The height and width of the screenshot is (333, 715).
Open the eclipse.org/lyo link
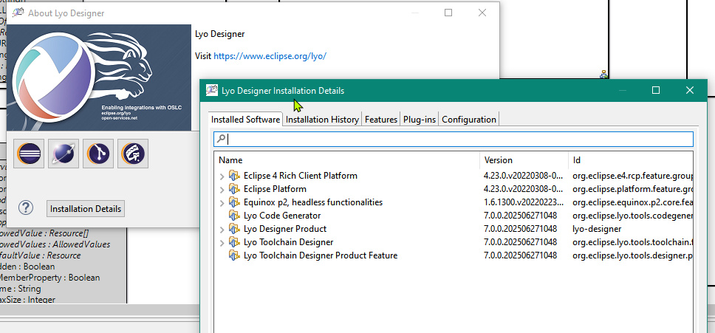[x=270, y=56]
